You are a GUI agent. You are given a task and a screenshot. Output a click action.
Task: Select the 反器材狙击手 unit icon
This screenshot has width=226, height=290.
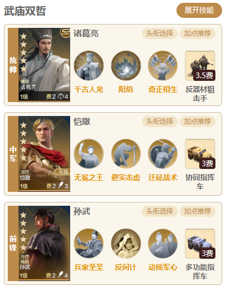[x=200, y=66]
